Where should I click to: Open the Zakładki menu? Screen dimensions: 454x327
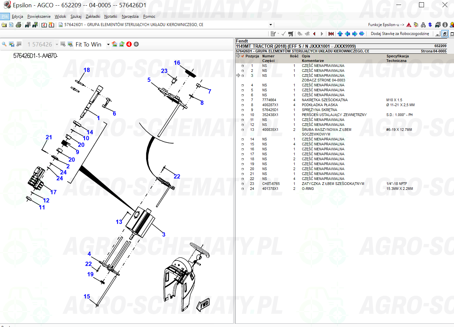[x=93, y=16]
